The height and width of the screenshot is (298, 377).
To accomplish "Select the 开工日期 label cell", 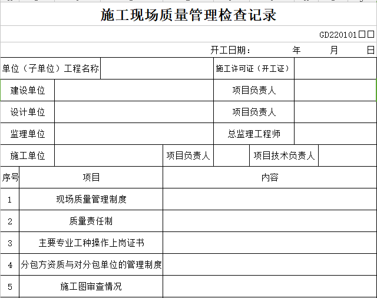I will (230, 51).
